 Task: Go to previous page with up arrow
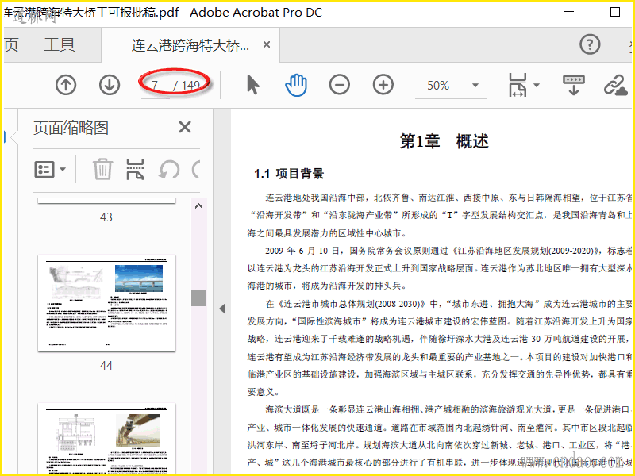click(66, 85)
